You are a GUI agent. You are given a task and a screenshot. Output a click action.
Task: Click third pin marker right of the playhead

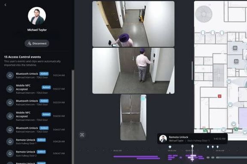[217, 147]
